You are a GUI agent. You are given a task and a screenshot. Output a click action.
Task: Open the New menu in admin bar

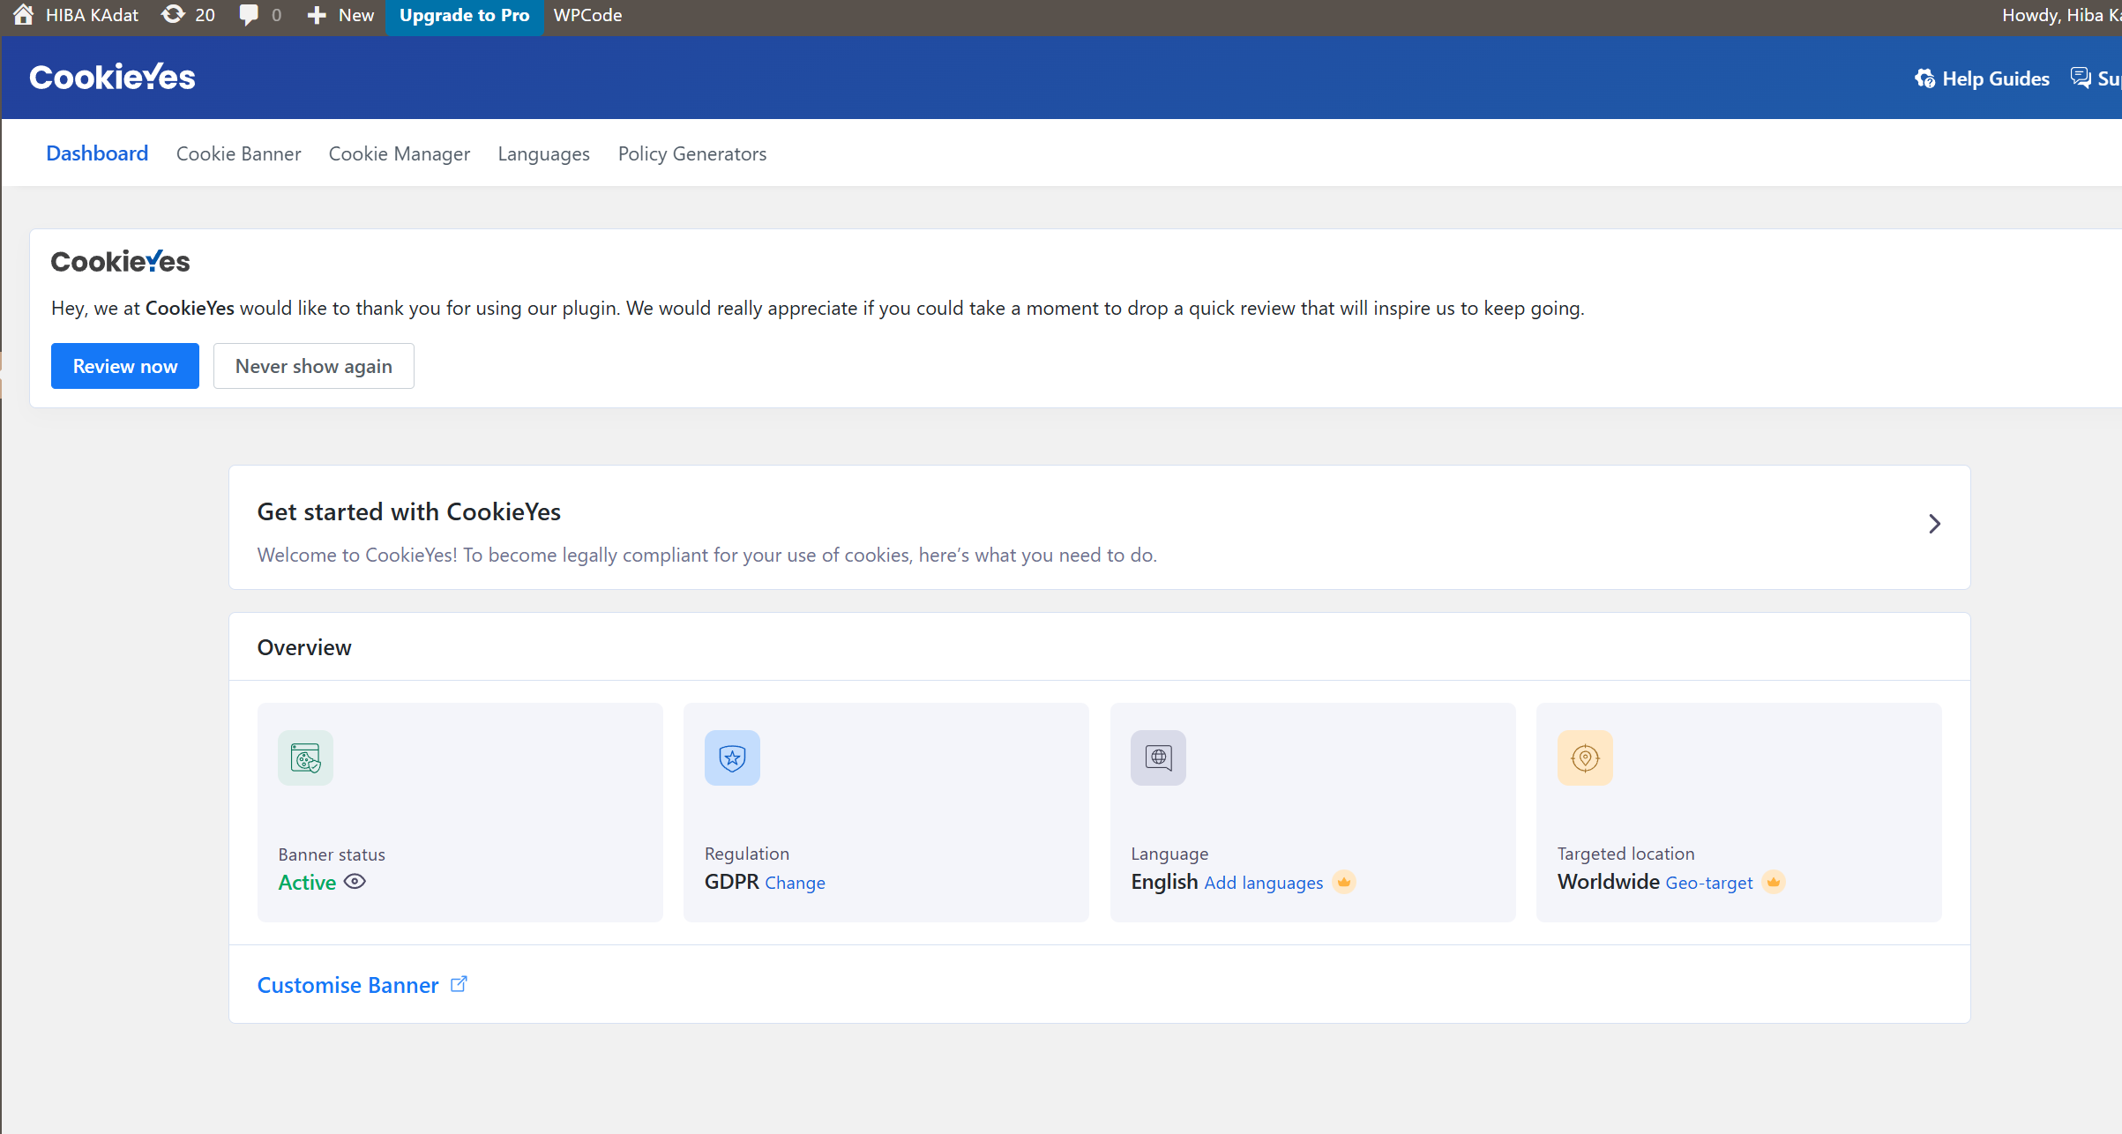coord(340,15)
